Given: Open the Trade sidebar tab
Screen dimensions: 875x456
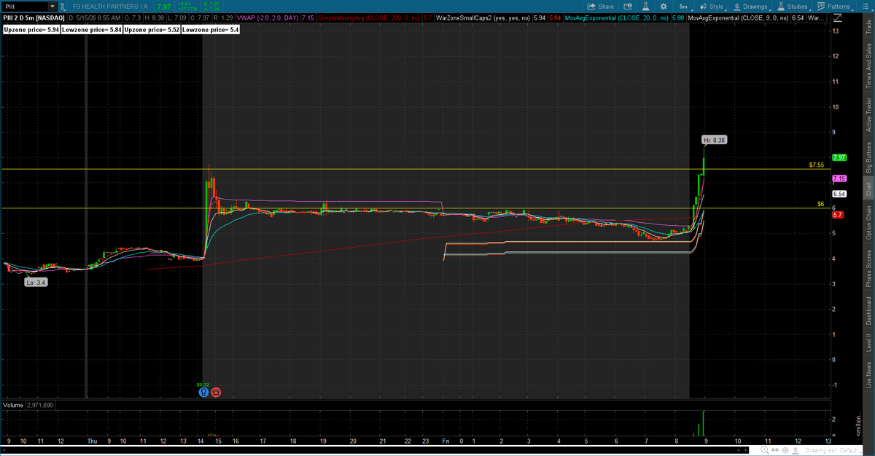Looking at the screenshot, I should pyautogui.click(x=868, y=28).
